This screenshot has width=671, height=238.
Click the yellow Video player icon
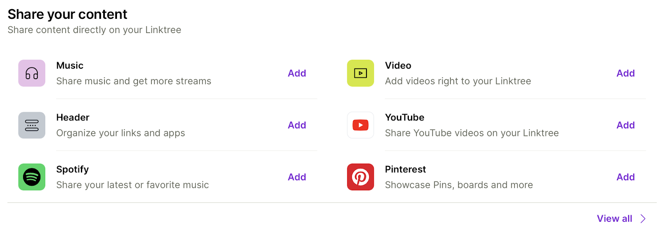pos(360,73)
